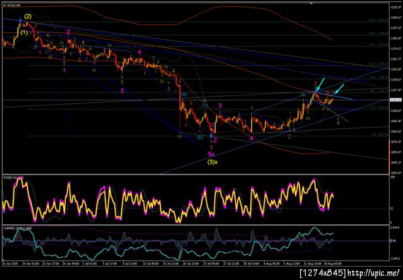Click the 1047.27 price scale value
403x280 pixels.
396,162
